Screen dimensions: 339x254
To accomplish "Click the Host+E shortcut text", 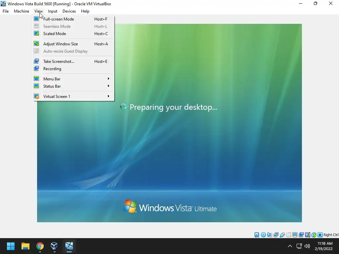I will tap(101, 61).
